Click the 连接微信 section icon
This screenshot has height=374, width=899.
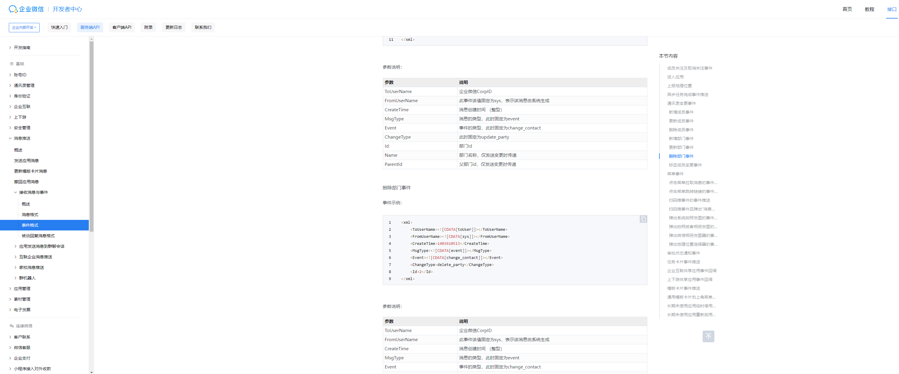(12, 326)
